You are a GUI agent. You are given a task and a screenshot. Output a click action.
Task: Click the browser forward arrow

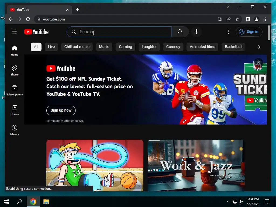(x=19, y=19)
